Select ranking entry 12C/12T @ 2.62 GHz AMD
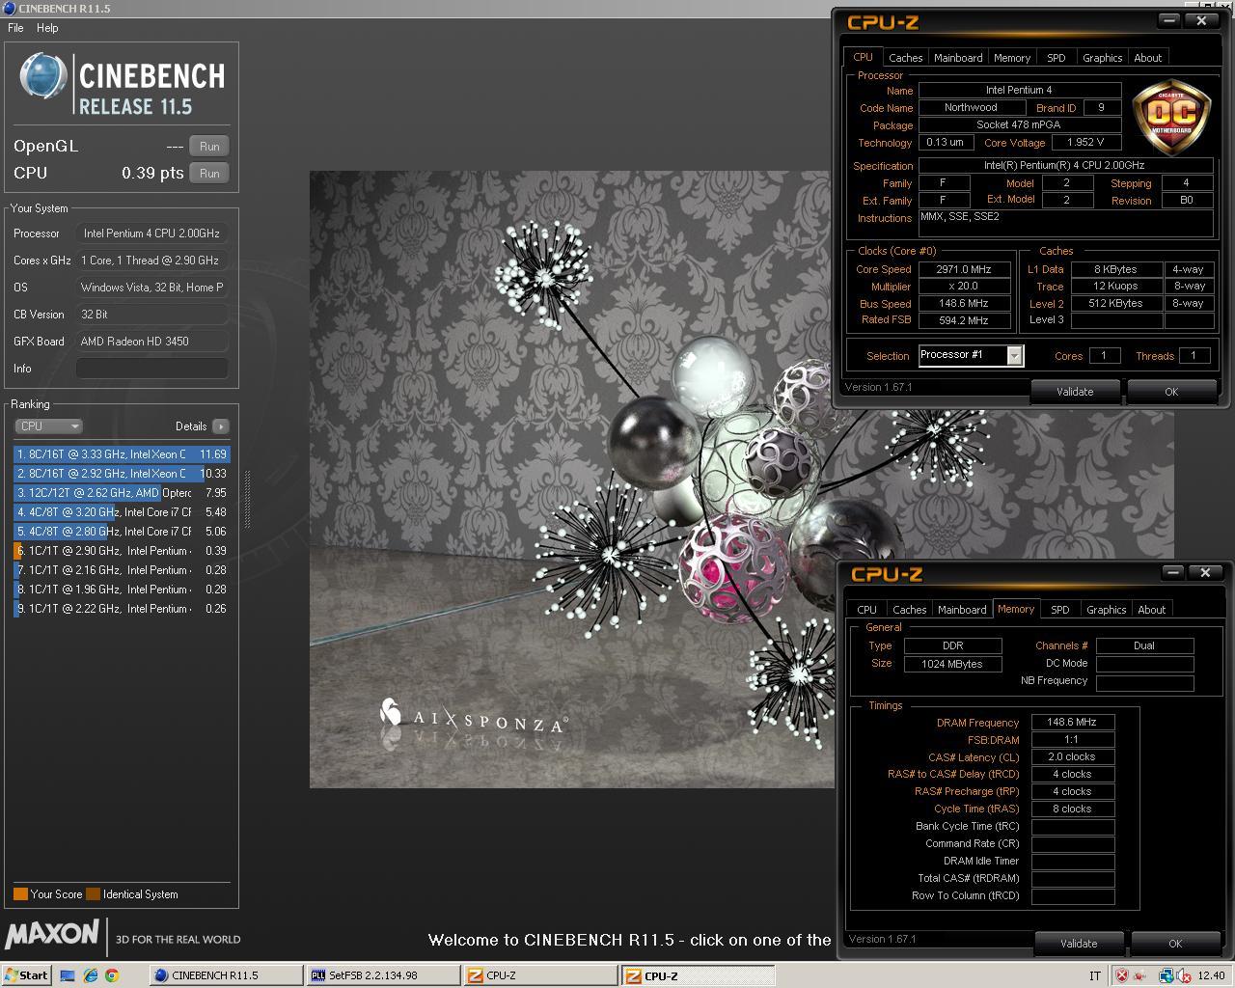 coord(122,493)
